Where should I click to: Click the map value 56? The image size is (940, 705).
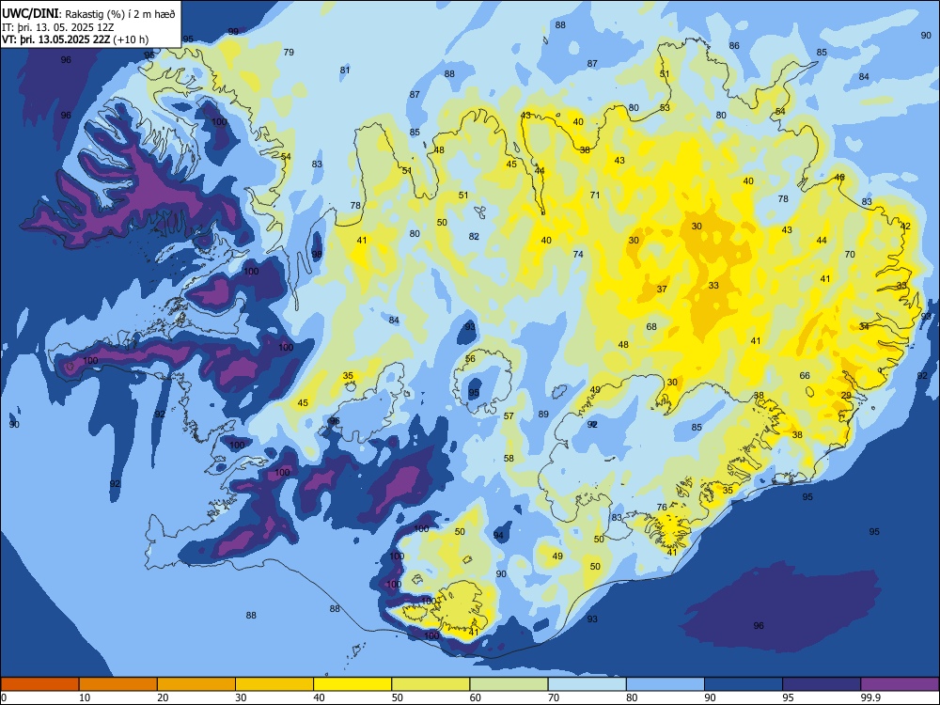470,359
